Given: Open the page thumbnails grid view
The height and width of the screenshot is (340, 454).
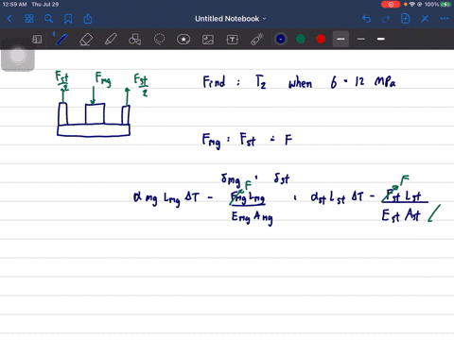Looking at the screenshot, I should point(29,19).
